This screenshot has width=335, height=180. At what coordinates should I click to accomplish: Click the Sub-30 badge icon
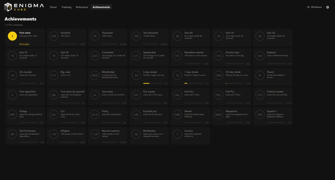219,36
